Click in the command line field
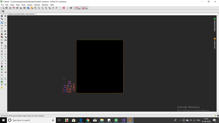219x123 pixels. point(126,14)
